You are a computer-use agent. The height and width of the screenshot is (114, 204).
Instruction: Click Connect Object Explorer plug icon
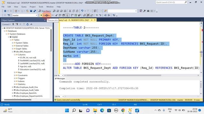13,24
